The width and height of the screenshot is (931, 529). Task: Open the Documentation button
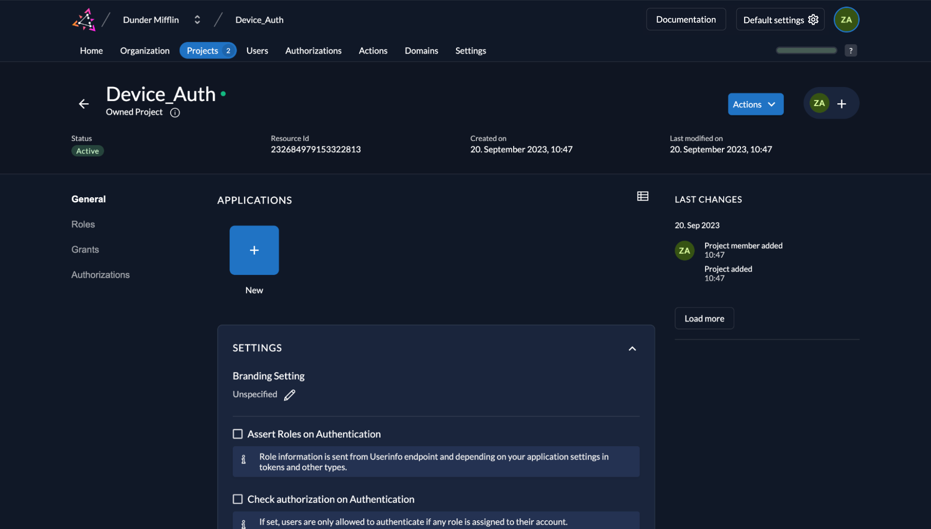(686, 20)
